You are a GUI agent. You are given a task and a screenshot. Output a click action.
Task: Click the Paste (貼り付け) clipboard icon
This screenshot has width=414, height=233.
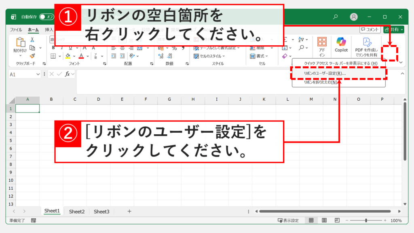(20, 42)
